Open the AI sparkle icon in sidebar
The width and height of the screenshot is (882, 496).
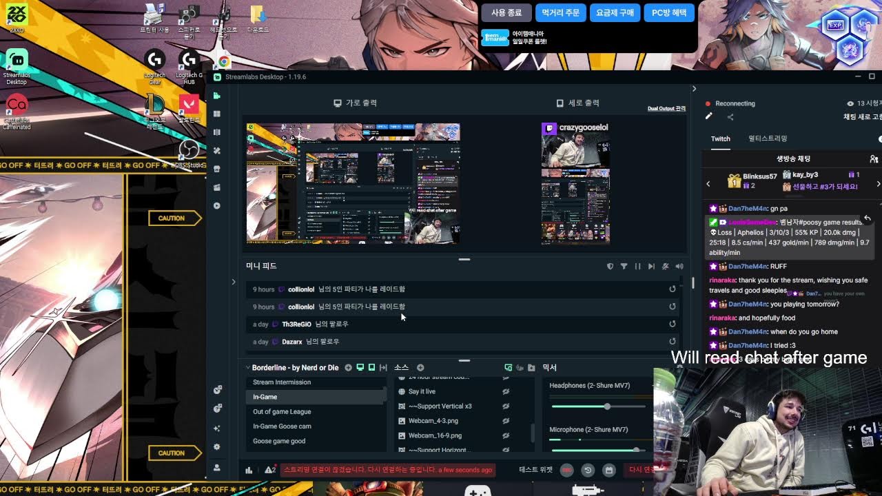coord(217,428)
